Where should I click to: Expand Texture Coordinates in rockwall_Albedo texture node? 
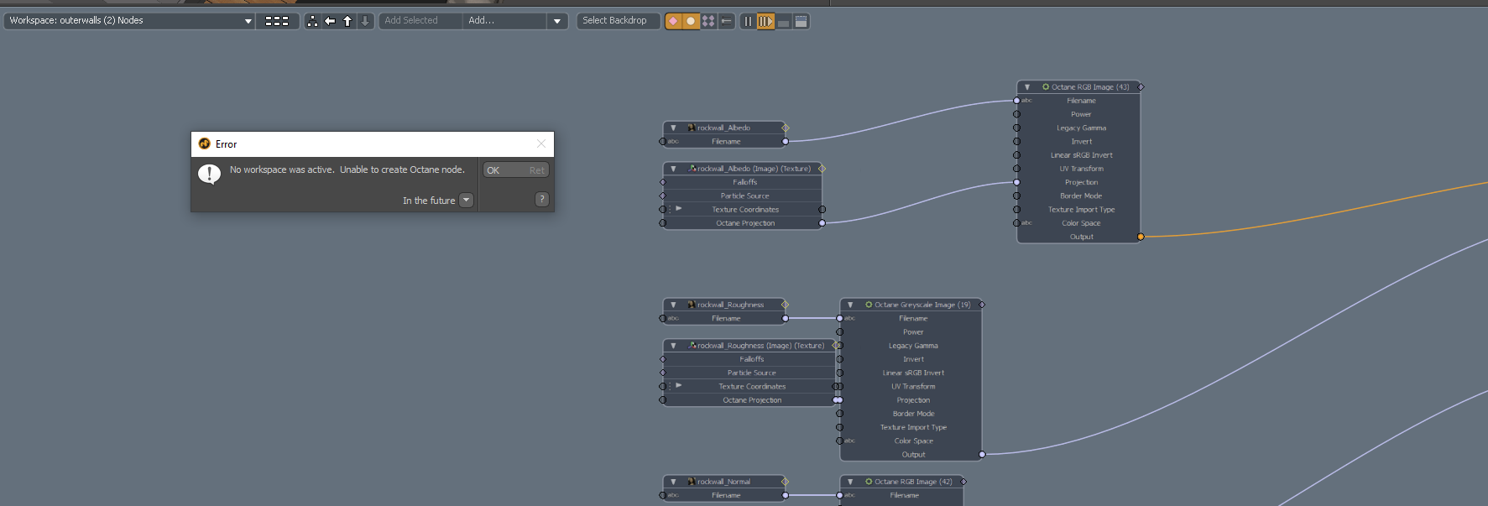tap(678, 209)
